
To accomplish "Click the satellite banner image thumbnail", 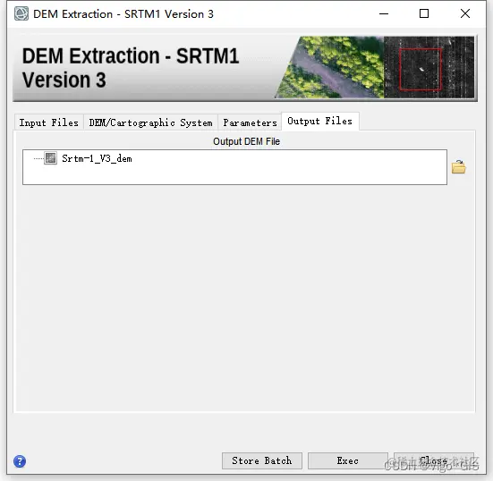I will coord(376,67).
